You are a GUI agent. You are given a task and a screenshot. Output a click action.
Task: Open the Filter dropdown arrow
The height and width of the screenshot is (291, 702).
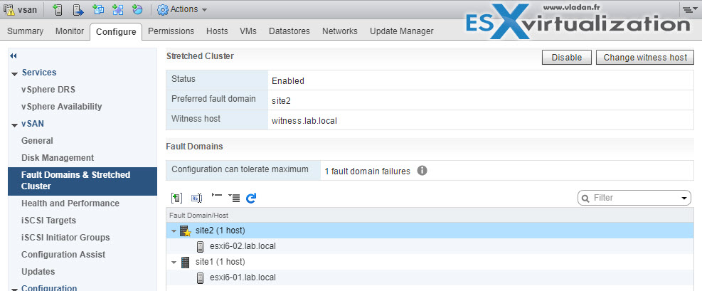click(684, 198)
